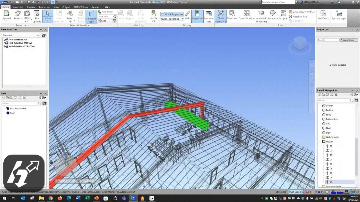
Task: Toggle the Selection Tree panel button
Action: (x=91, y=17)
